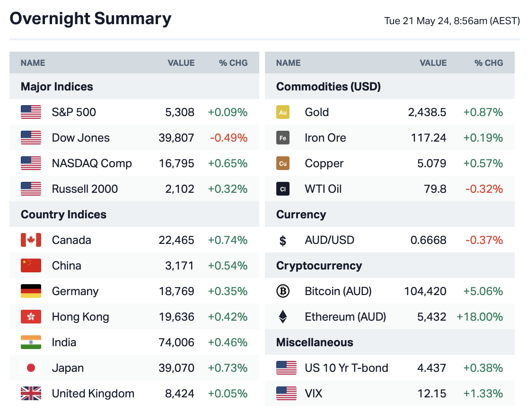
Task: Click the Ethereum diamond icon
Action: pyautogui.click(x=283, y=317)
